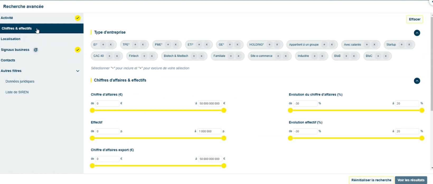Click the vertical scrollbar on right

432,63
